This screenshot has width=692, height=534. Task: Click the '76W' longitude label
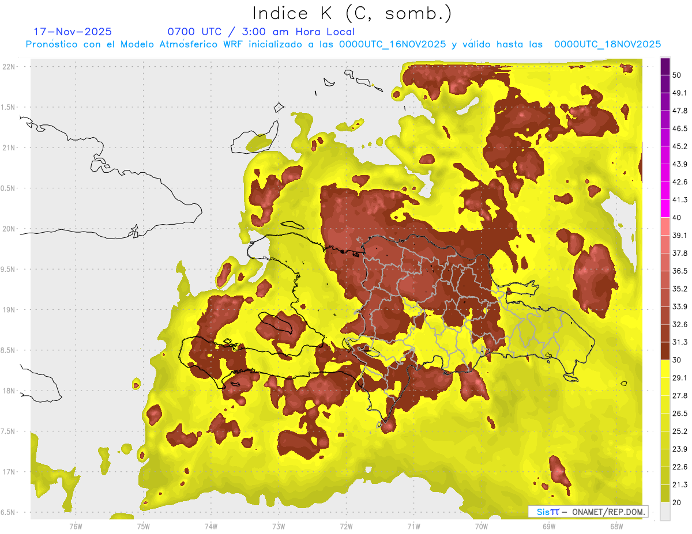(76, 526)
